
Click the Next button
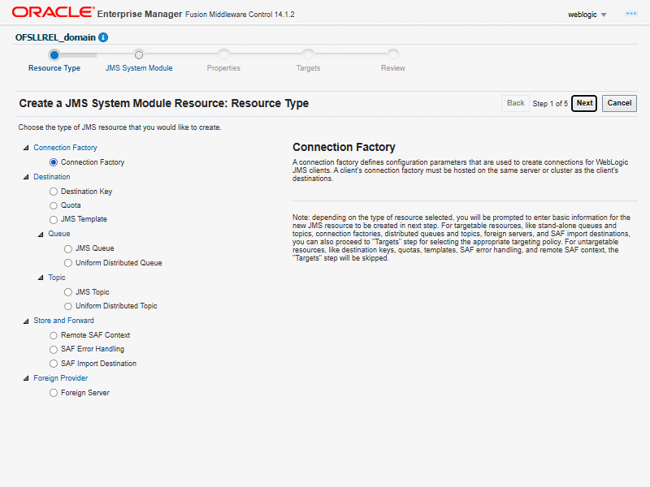point(584,103)
